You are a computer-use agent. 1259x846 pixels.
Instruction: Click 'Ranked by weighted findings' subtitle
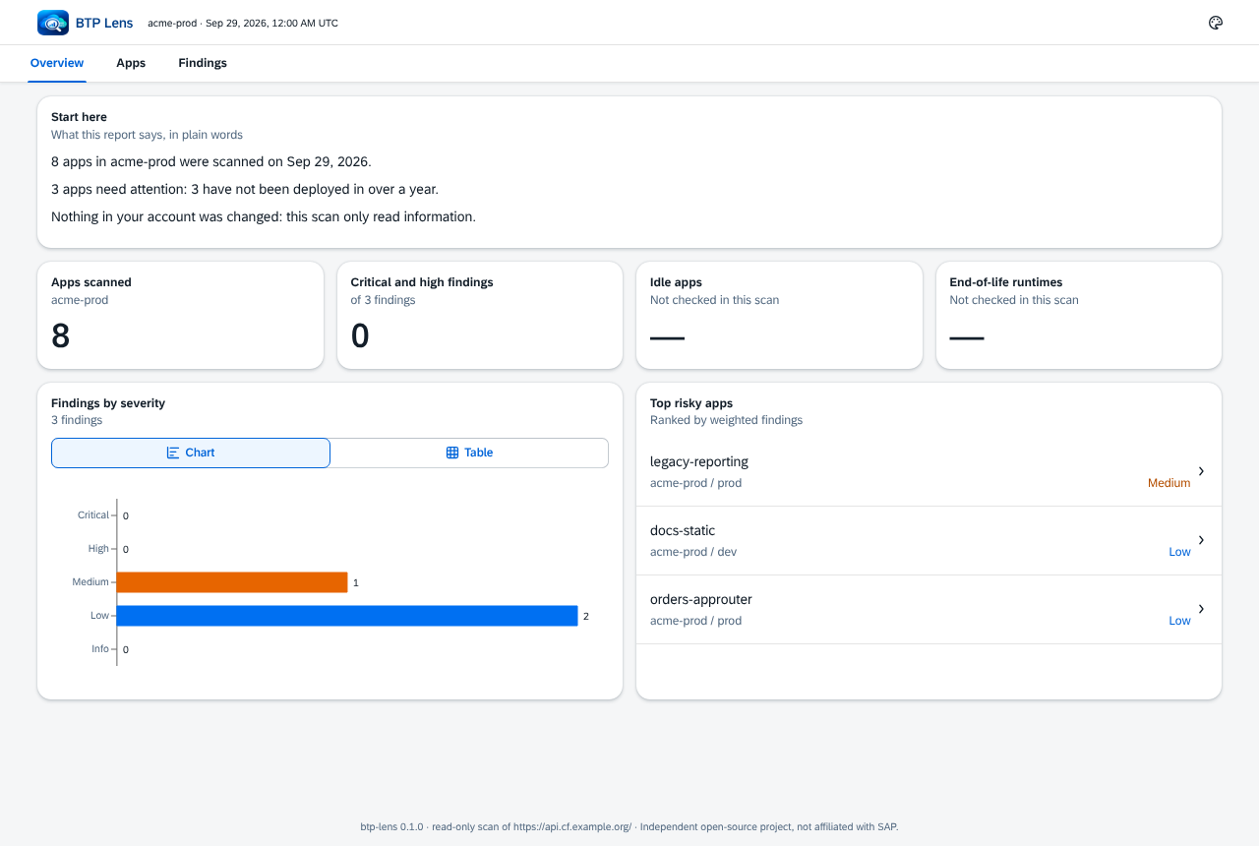tap(726, 420)
